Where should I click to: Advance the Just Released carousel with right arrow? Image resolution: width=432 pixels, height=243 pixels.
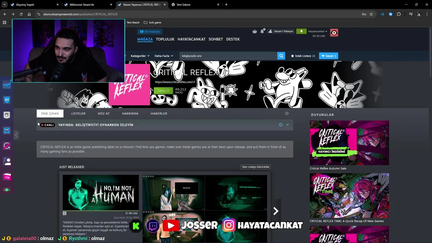(x=276, y=211)
